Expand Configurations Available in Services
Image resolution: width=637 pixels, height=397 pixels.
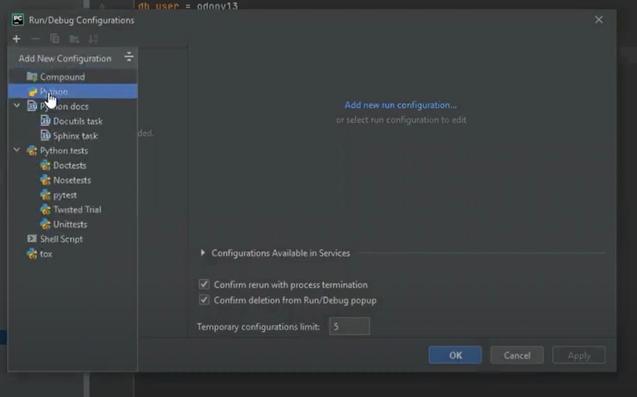(203, 252)
